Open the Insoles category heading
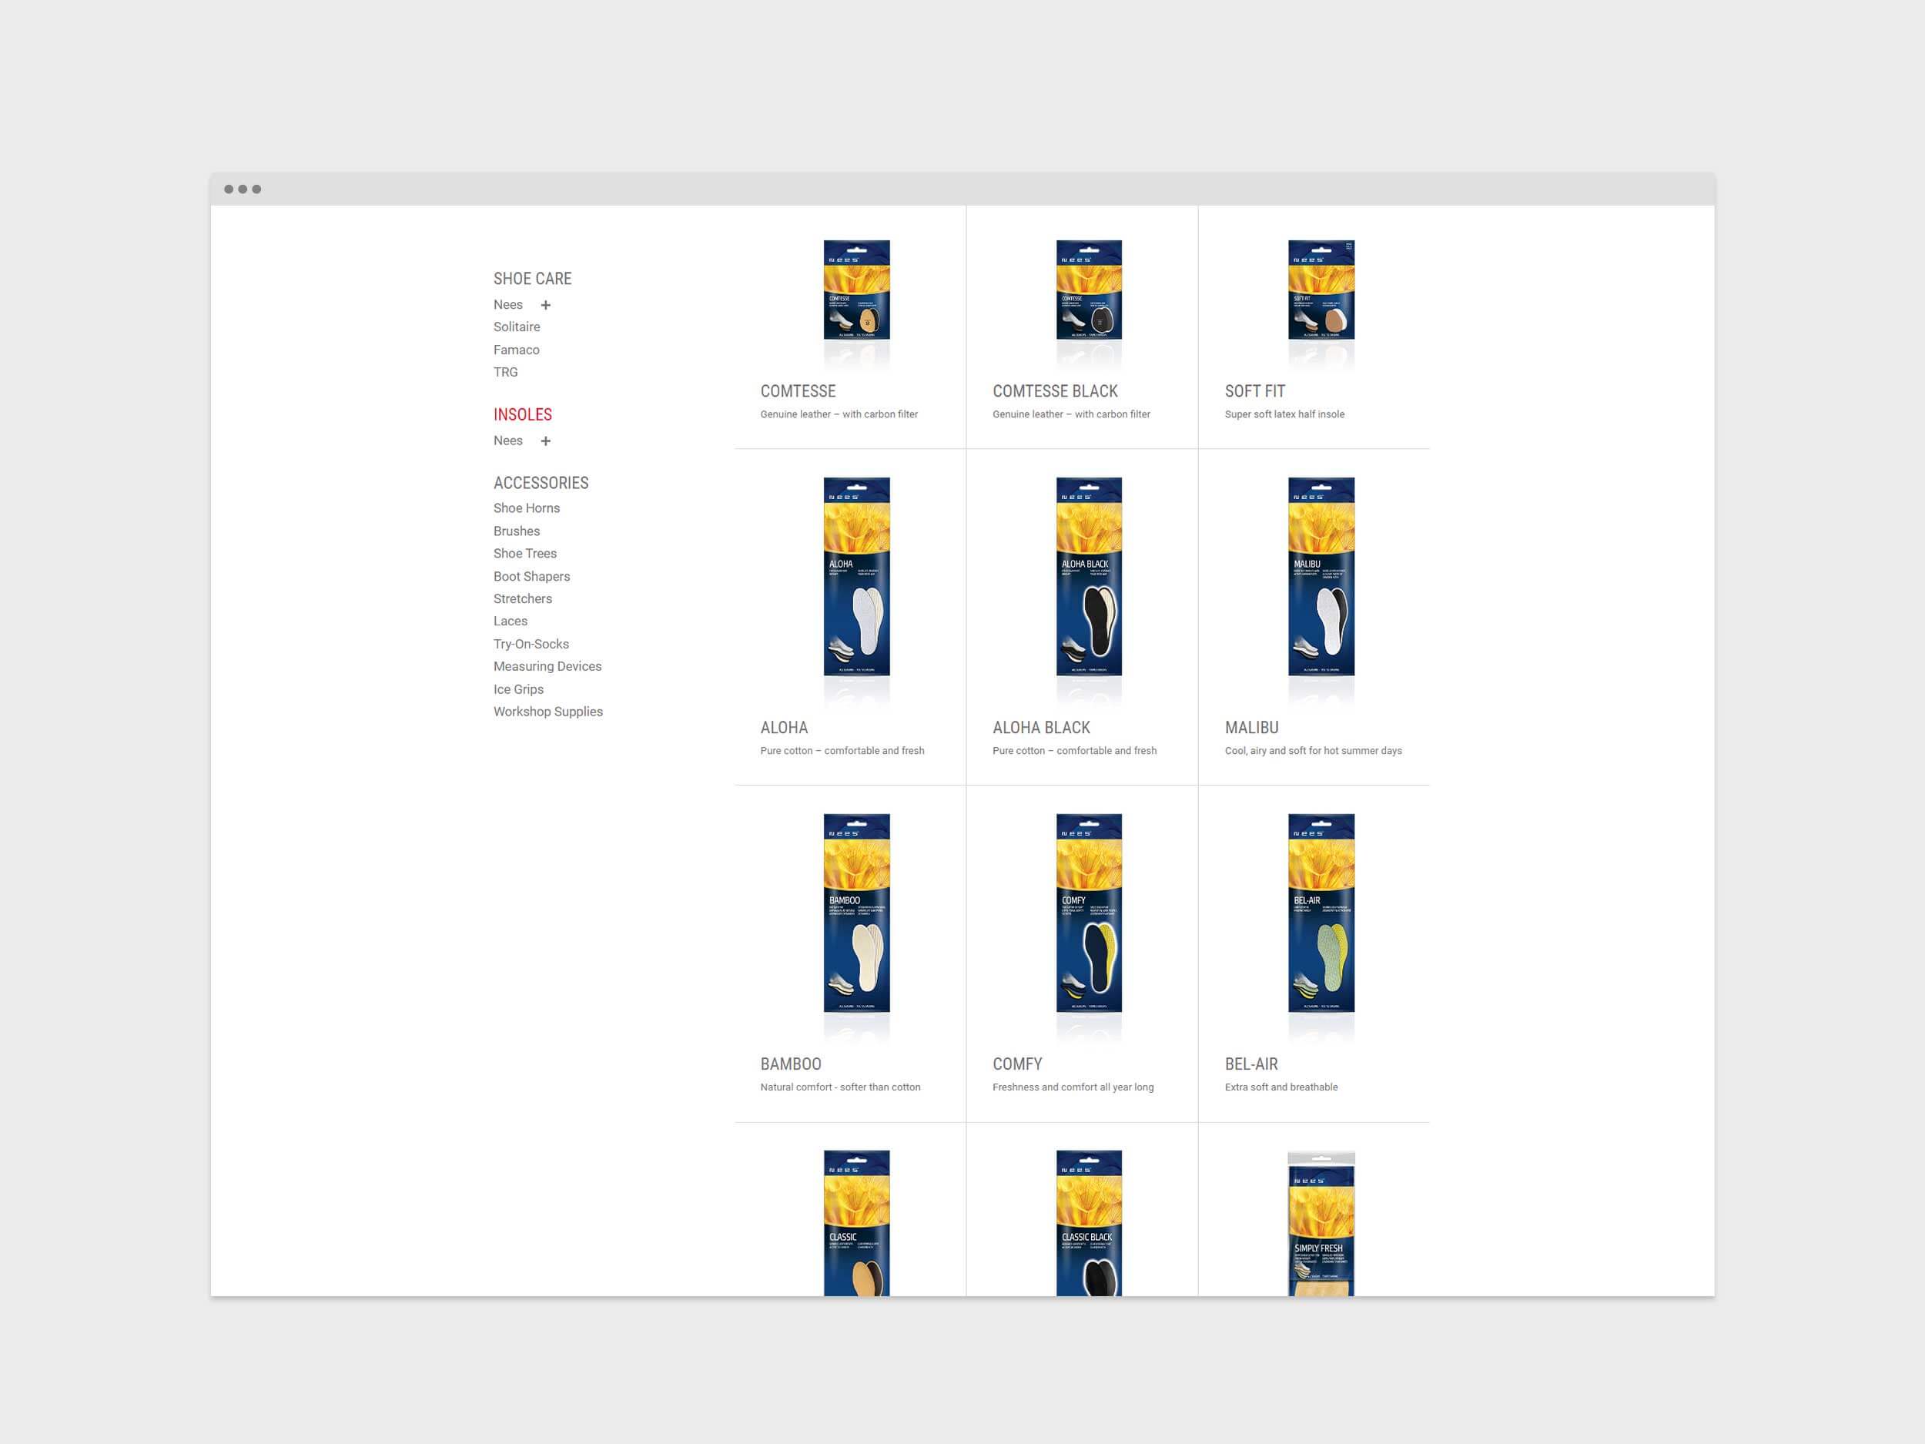The image size is (1925, 1444). tap(522, 414)
